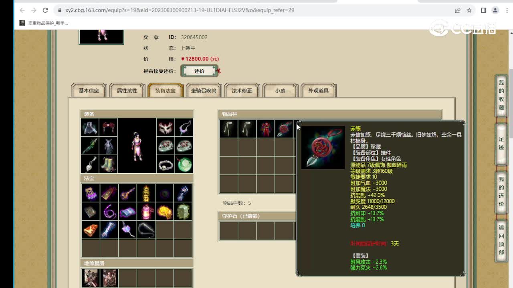Open the 法术修正 tab
The image size is (513, 288).
pyautogui.click(x=242, y=90)
